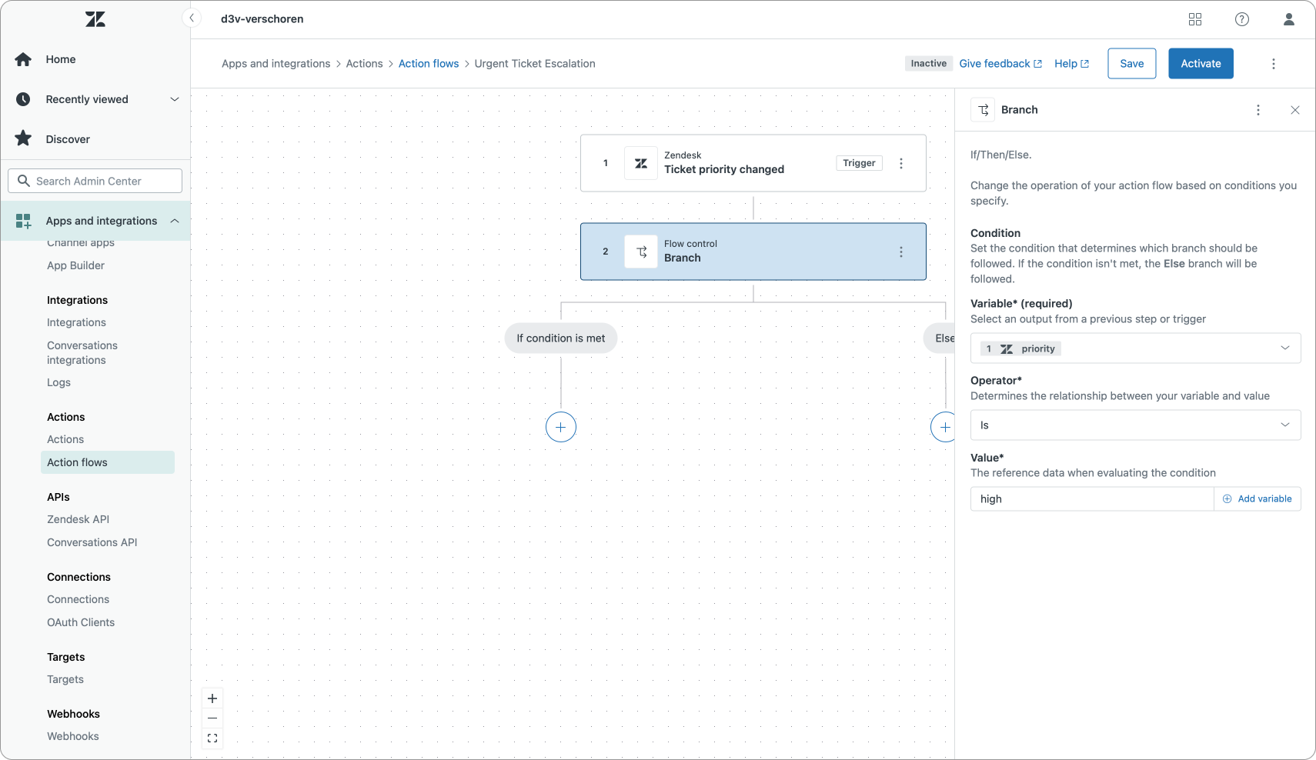Click the Save button
Screen dimensions: 1316x760
(x=1132, y=64)
